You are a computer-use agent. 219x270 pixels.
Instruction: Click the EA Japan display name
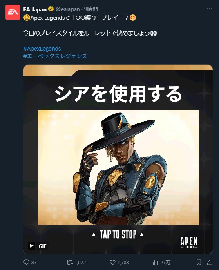coord(35,9)
